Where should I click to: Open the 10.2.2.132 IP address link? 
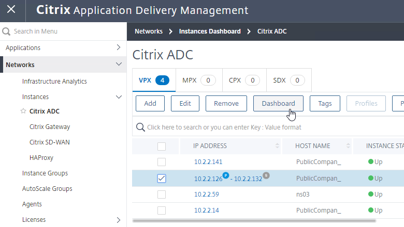[x=248, y=179]
